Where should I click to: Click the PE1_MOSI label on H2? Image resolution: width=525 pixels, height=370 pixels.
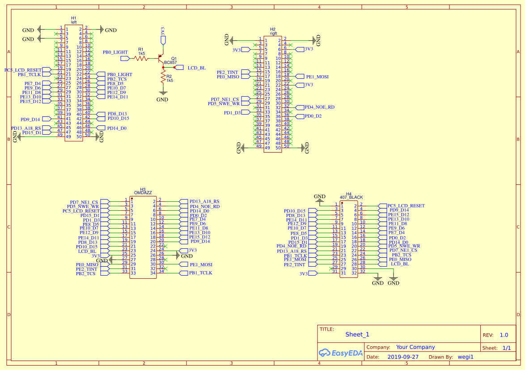pos(317,77)
